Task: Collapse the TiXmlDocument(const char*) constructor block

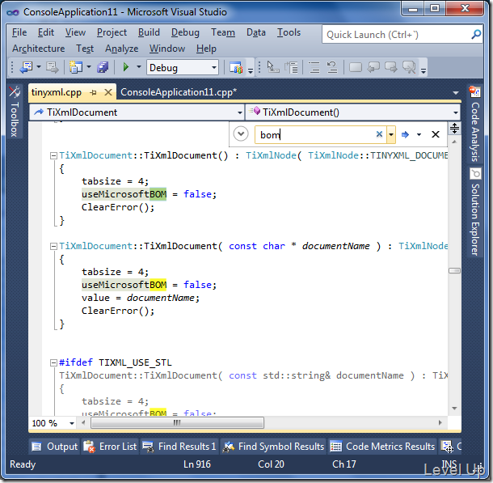Action: 54,246
